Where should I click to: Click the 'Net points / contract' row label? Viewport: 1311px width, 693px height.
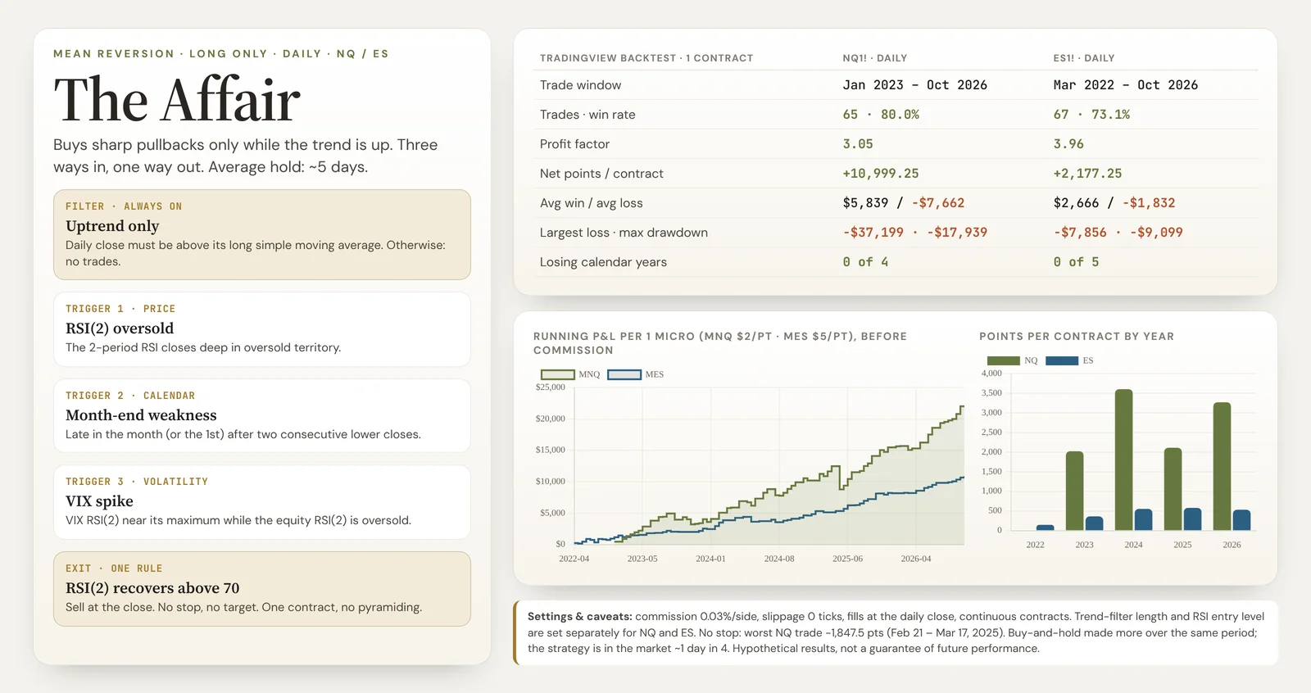click(601, 174)
